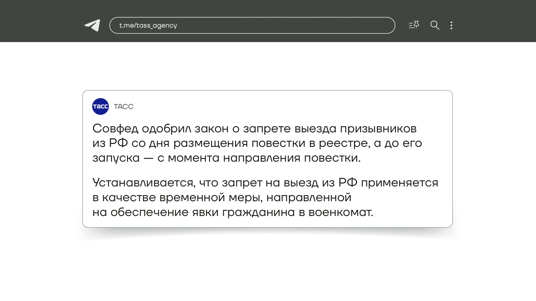Click the word военкомат ending the post
Viewport: 536px width, 301px height.
pyautogui.click(x=340, y=212)
